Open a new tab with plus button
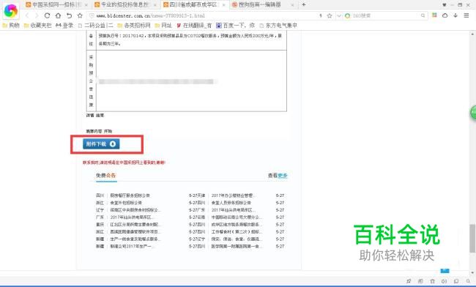476x287 pixels. pos(304,4)
